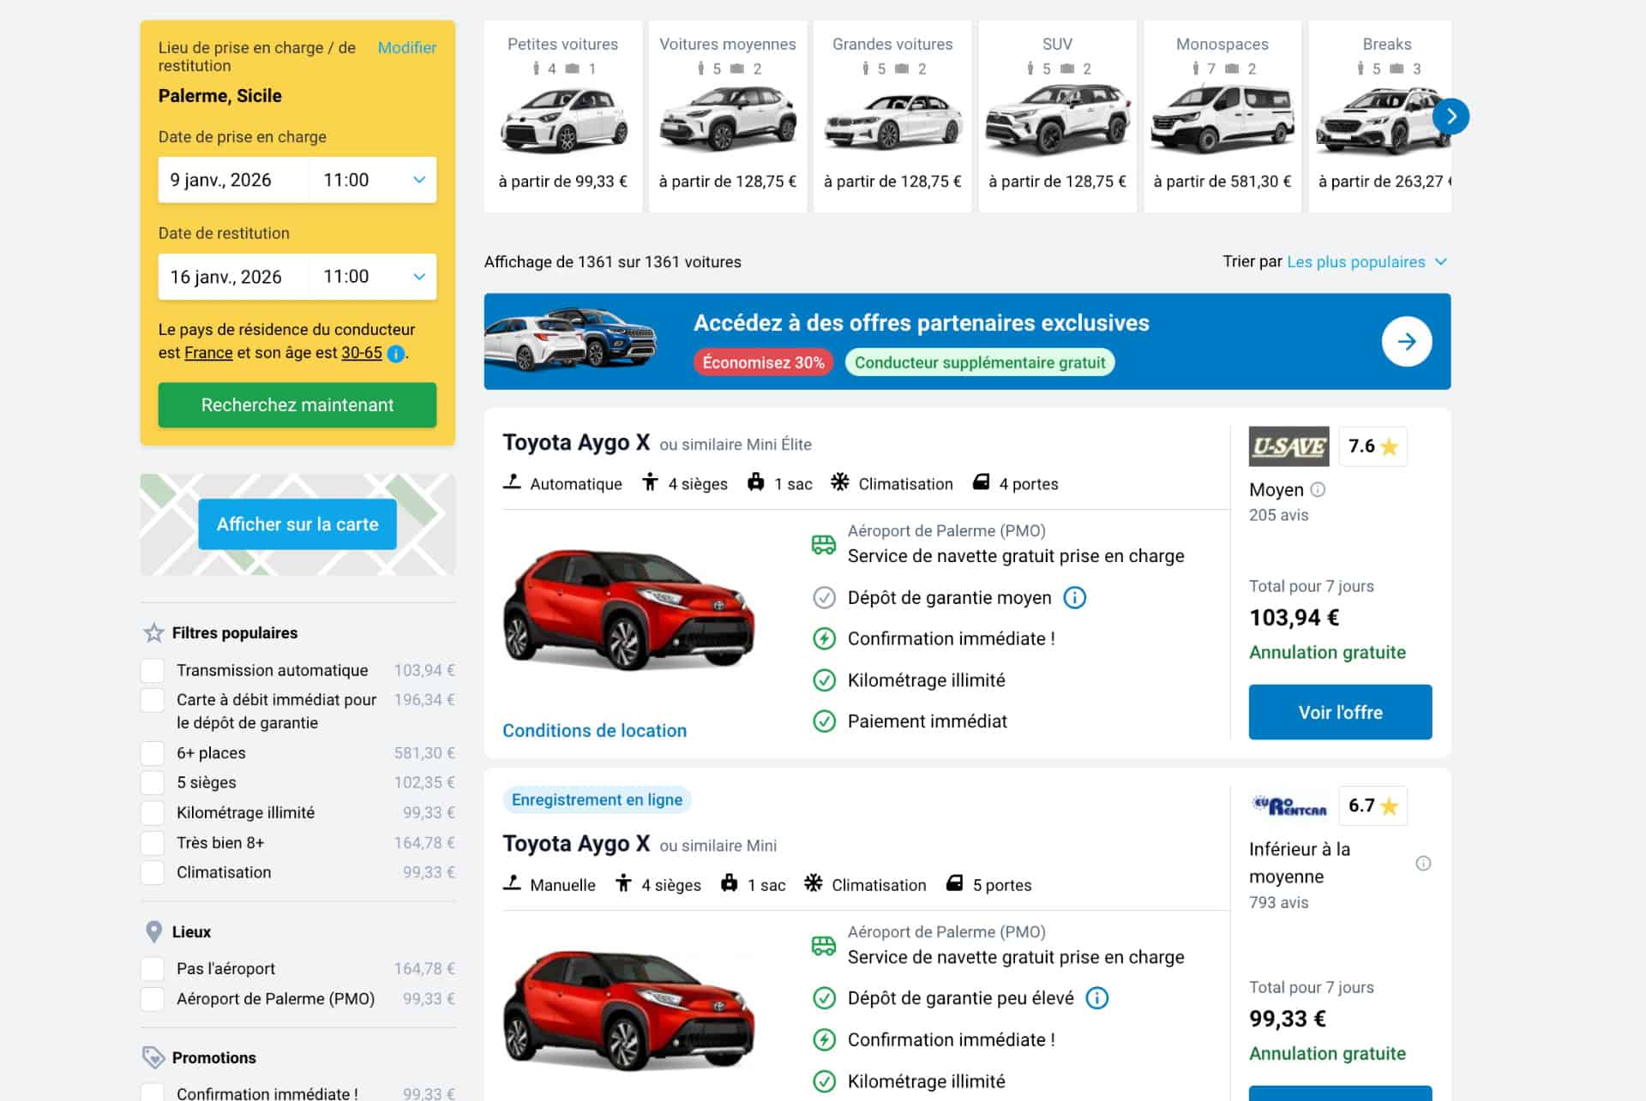This screenshot has width=1646, height=1101.
Task: Open info icon beside Dépôt de garantie peu élevé
Action: coord(1096,998)
